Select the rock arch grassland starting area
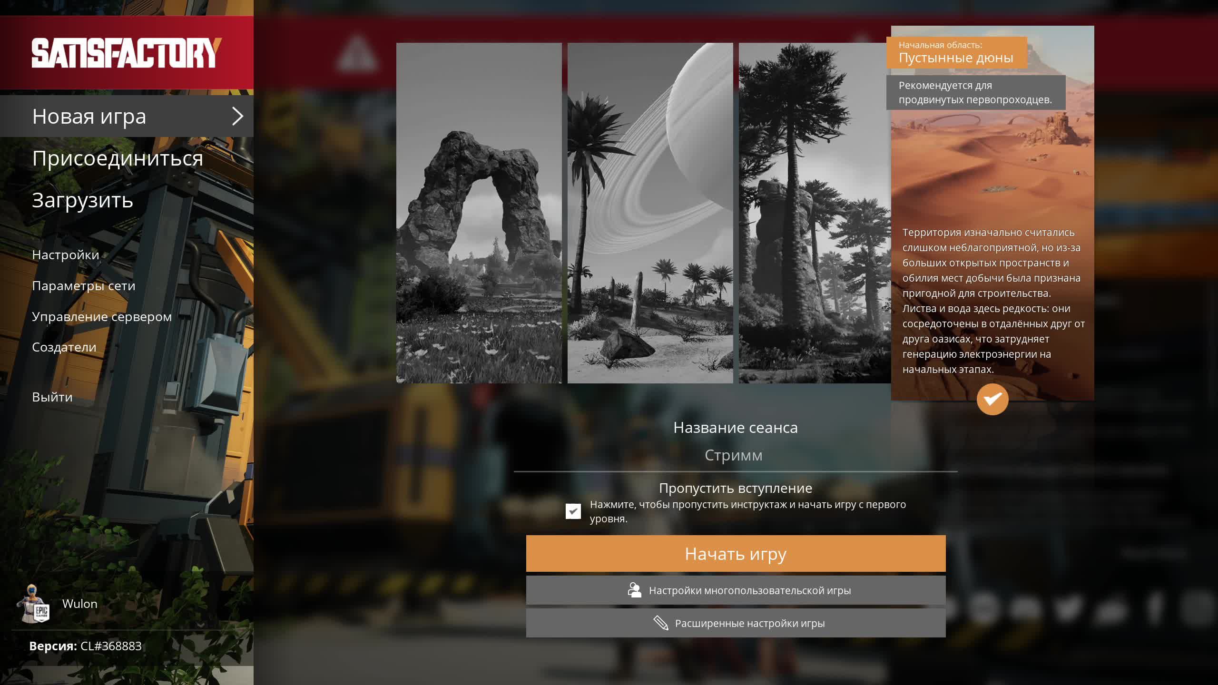1218x685 pixels. tap(479, 213)
